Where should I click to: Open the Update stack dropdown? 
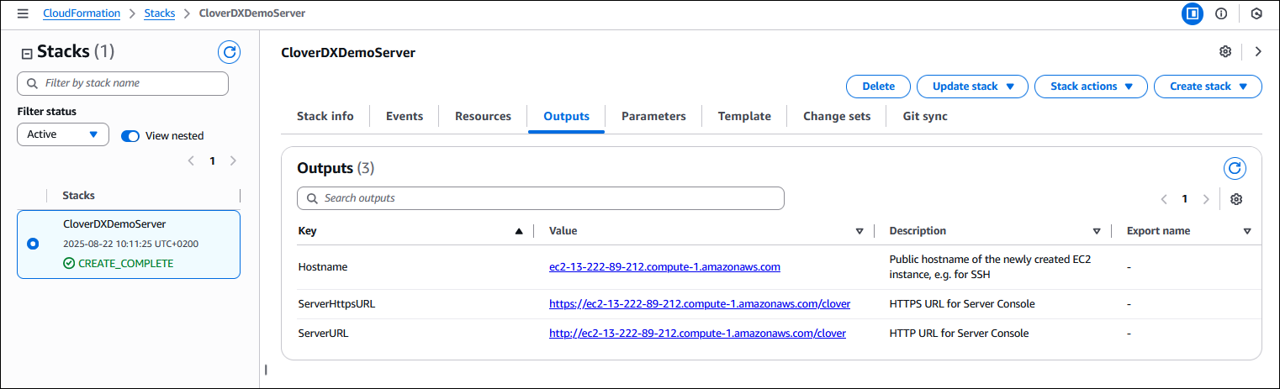click(x=972, y=86)
